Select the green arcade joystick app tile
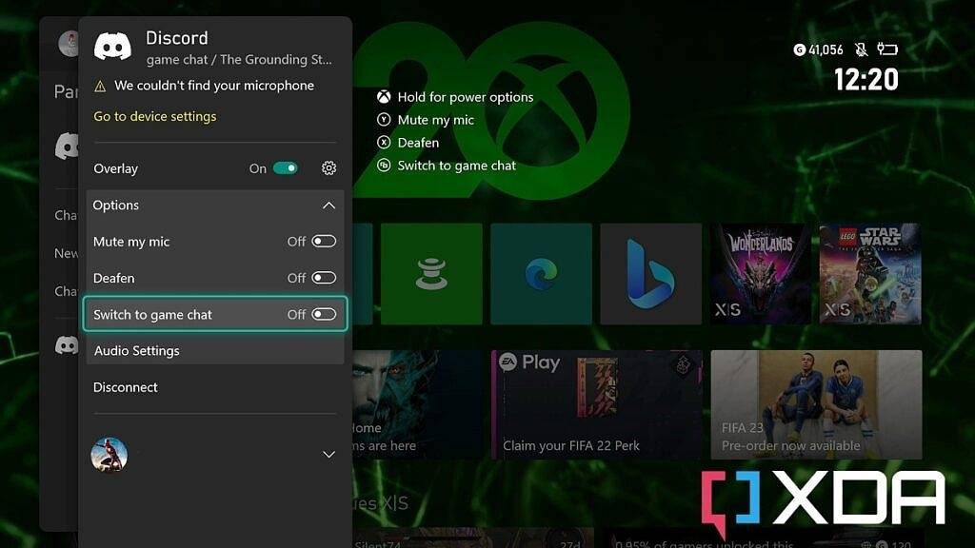The height and width of the screenshot is (548, 975). [x=432, y=273]
